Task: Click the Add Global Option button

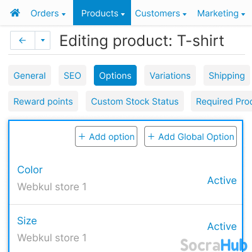Action: [191, 137]
